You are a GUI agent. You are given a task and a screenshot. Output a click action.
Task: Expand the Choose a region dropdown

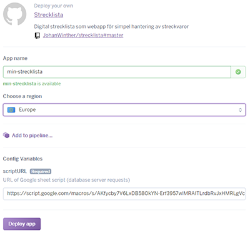click(124, 110)
